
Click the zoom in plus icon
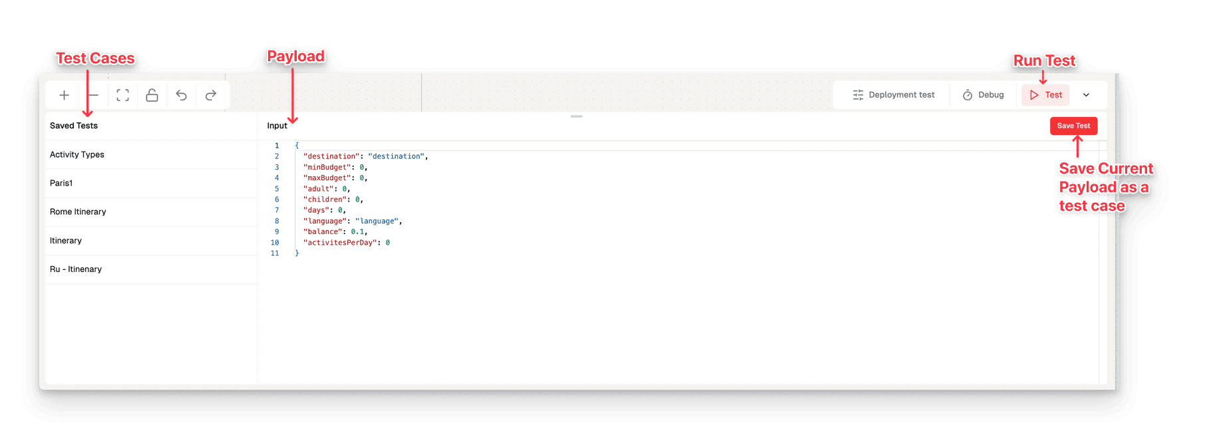(64, 95)
